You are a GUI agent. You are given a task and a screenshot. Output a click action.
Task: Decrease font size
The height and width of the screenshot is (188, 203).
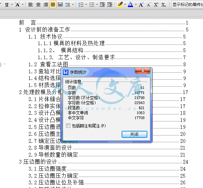point(149,5)
